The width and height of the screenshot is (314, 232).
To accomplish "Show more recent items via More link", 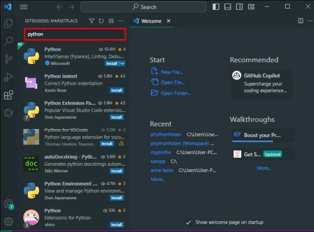I will (158, 179).
